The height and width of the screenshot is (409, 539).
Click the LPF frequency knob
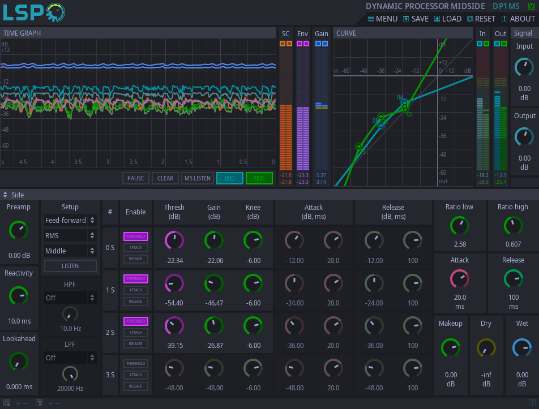(x=70, y=374)
